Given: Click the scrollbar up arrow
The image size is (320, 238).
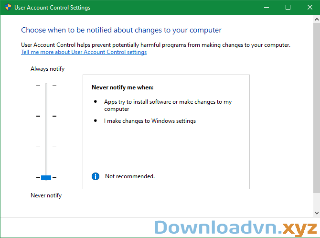Looking at the screenshot, I should (317, 19).
